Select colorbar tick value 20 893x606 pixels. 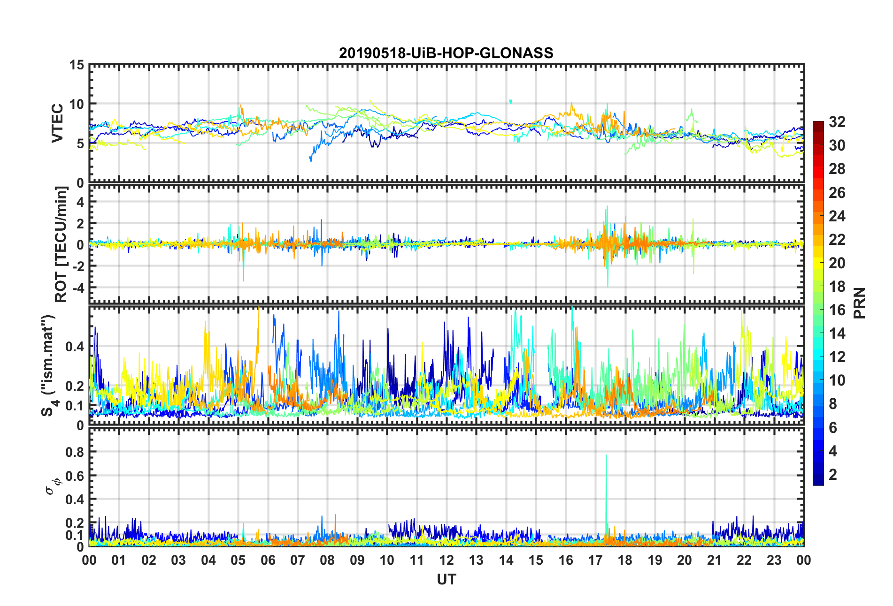[x=837, y=263]
